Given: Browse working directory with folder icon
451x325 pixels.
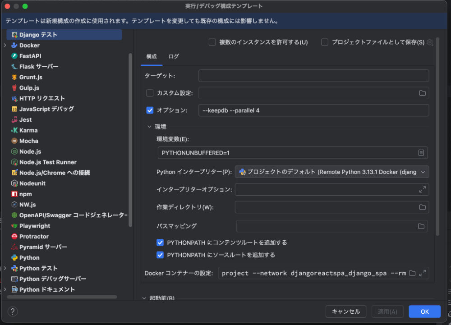Looking at the screenshot, I should pos(422,207).
